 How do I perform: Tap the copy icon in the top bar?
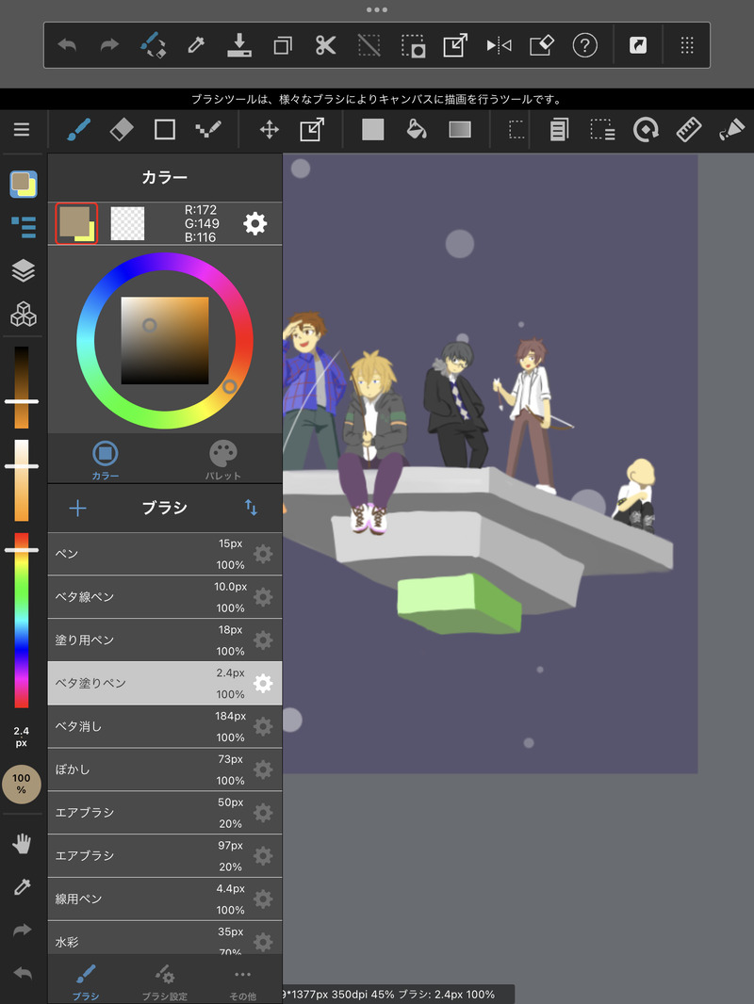283,45
